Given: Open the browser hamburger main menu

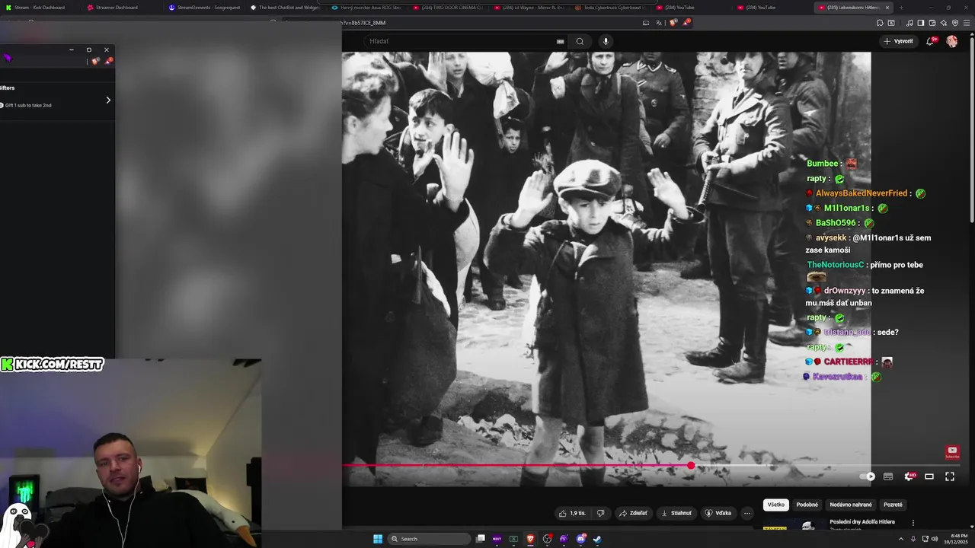Looking at the screenshot, I should click(967, 23).
